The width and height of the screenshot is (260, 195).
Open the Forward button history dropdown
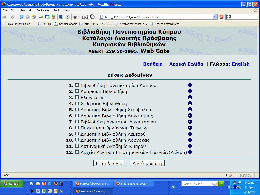tap(17, 17)
